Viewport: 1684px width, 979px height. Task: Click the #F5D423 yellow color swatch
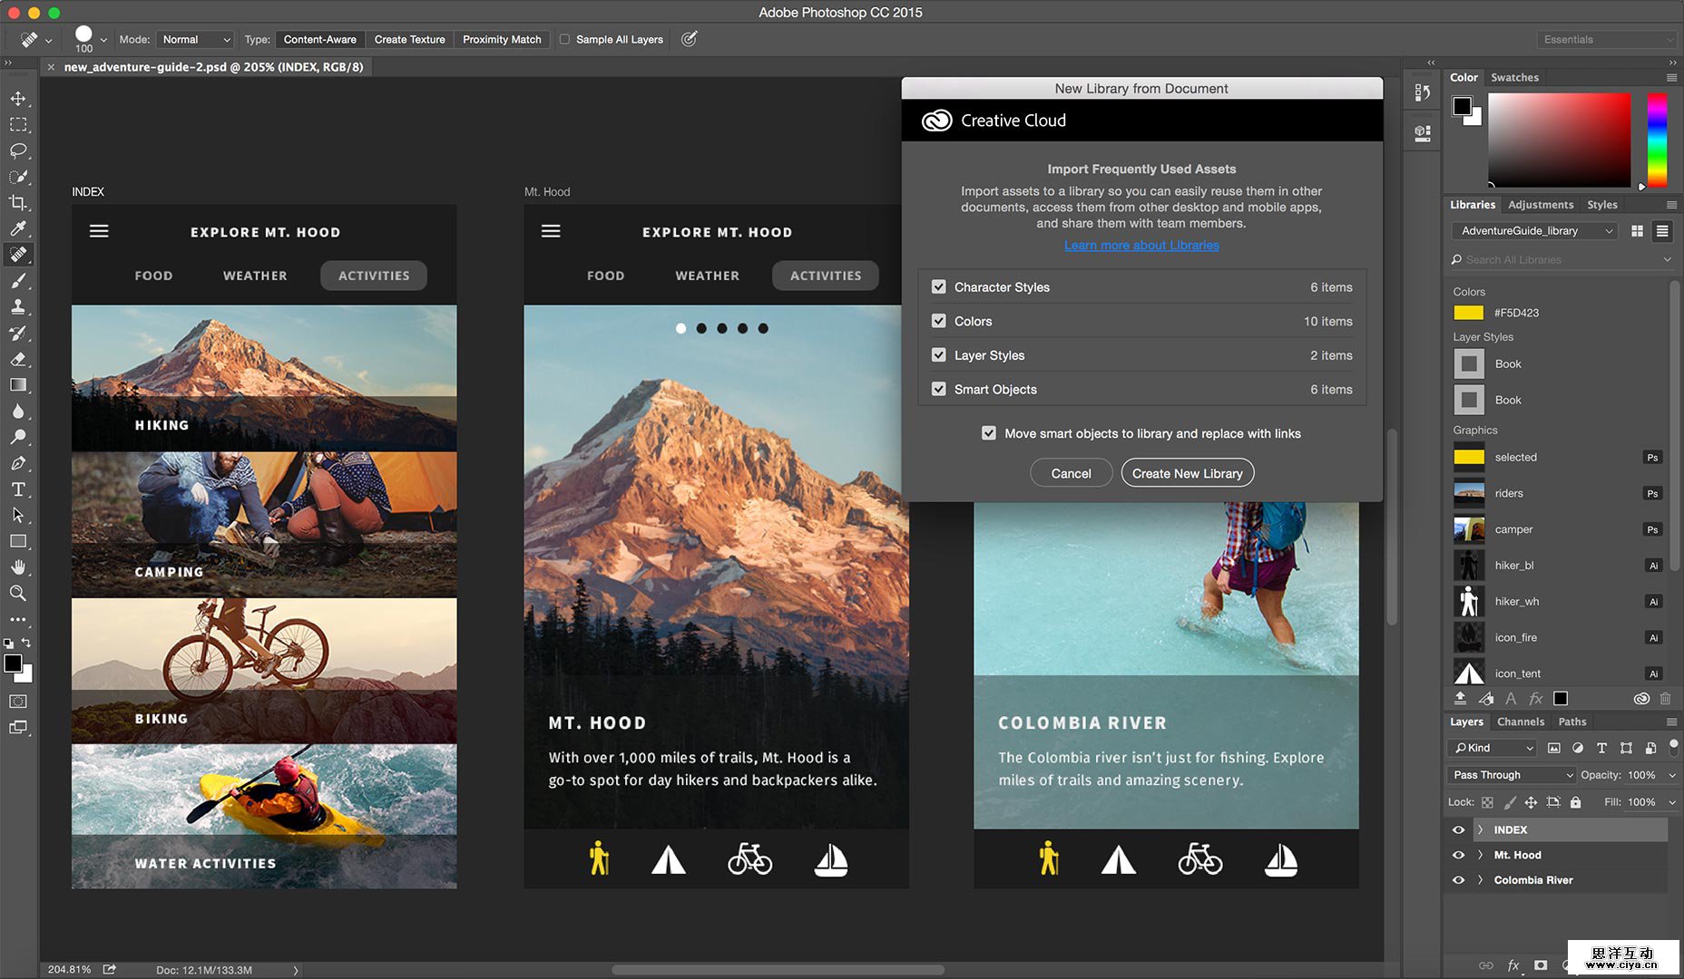(1468, 313)
